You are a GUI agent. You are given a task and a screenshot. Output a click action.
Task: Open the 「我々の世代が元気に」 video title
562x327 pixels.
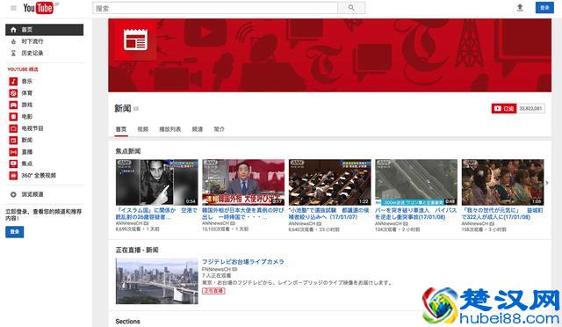click(x=502, y=214)
